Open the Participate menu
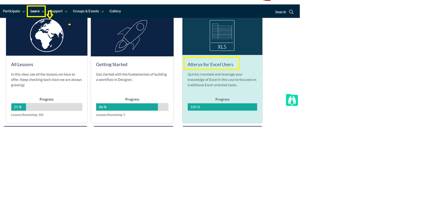The height and width of the screenshot is (210, 429). tap(12, 11)
